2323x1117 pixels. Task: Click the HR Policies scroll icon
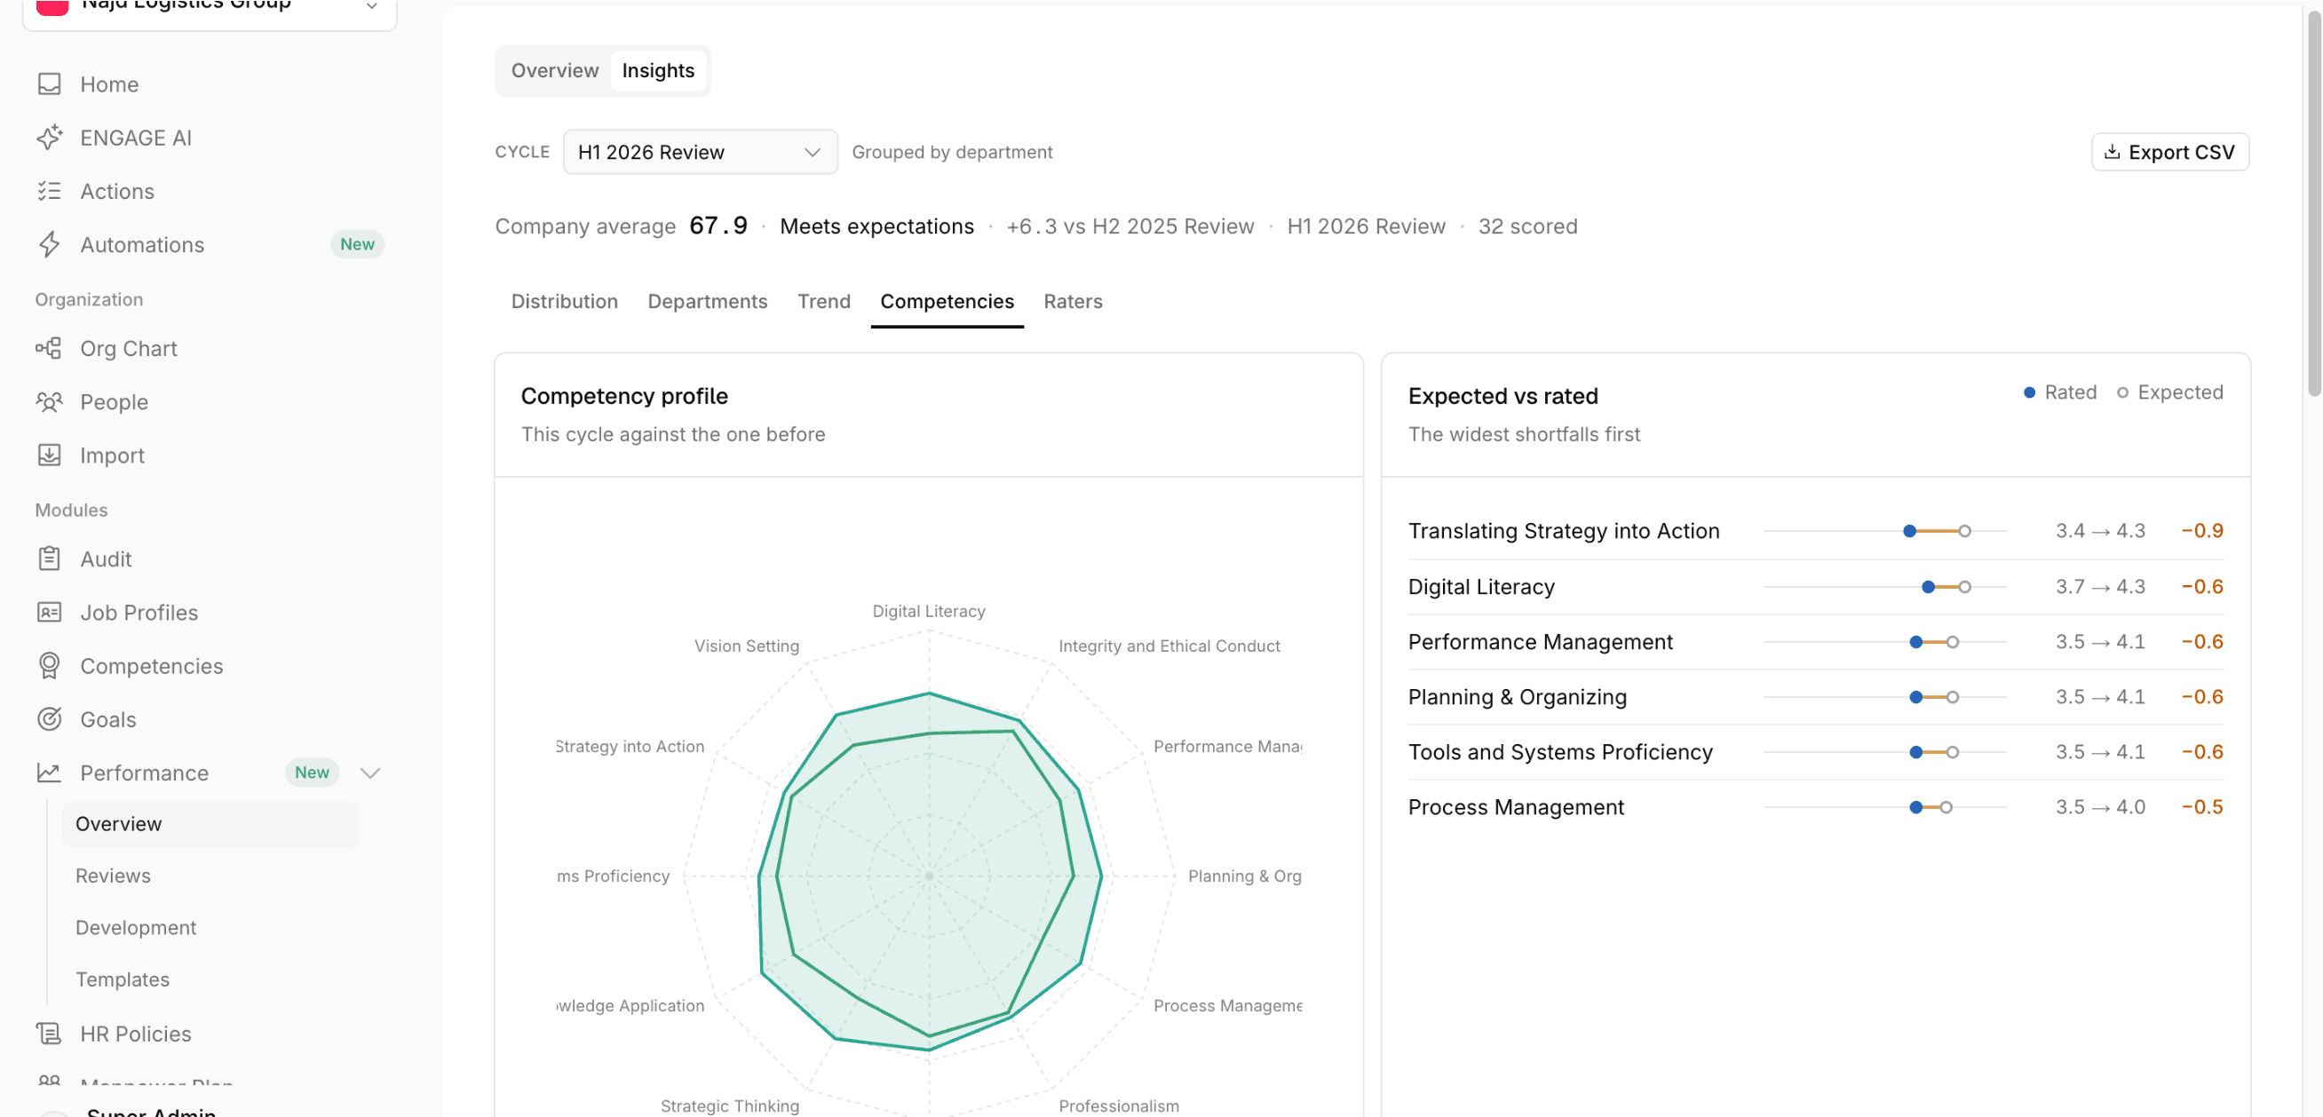pos(49,1034)
